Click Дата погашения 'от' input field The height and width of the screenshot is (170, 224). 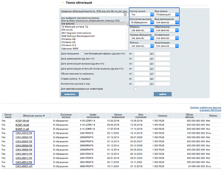[x=142, y=54]
